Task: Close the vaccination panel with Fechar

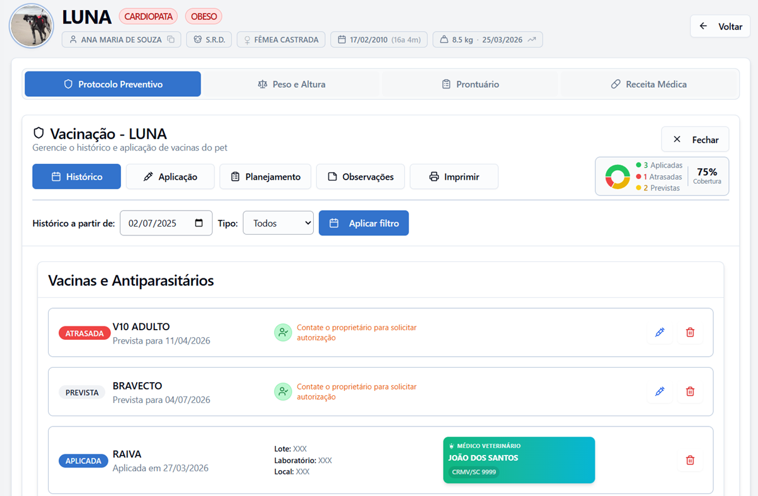Action: click(695, 140)
